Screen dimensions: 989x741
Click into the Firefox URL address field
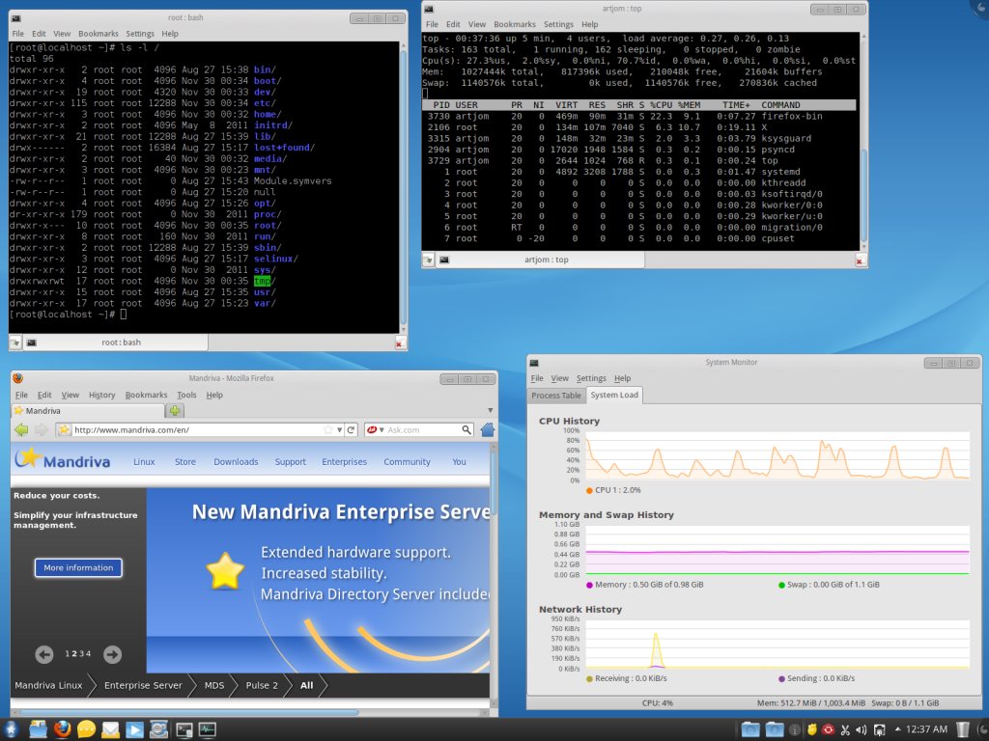pos(193,429)
